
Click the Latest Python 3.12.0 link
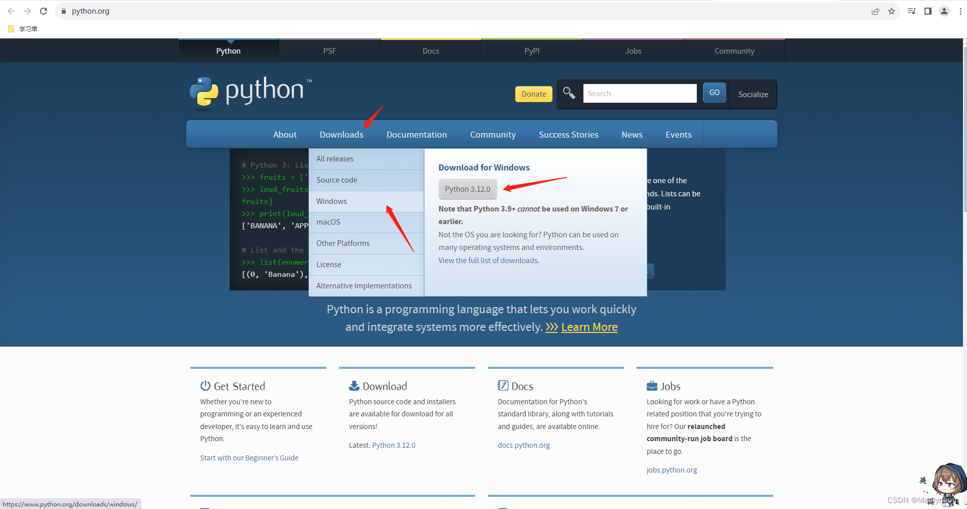pos(394,445)
